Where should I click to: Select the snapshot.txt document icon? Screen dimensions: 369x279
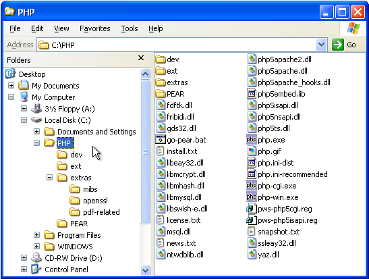252,232
